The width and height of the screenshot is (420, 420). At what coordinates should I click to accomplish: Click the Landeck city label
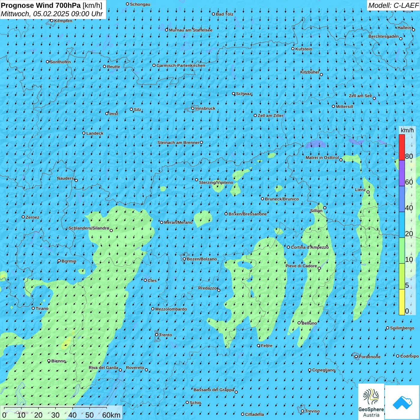point(95,133)
